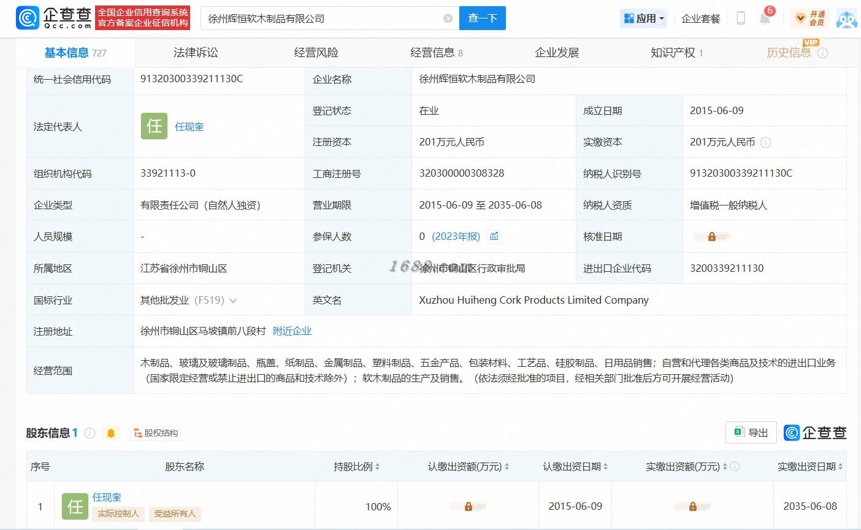Sort by 持股比例 column
861x530 pixels.
pos(377,467)
